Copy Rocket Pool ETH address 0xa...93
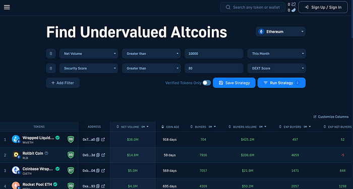 click(x=98, y=186)
